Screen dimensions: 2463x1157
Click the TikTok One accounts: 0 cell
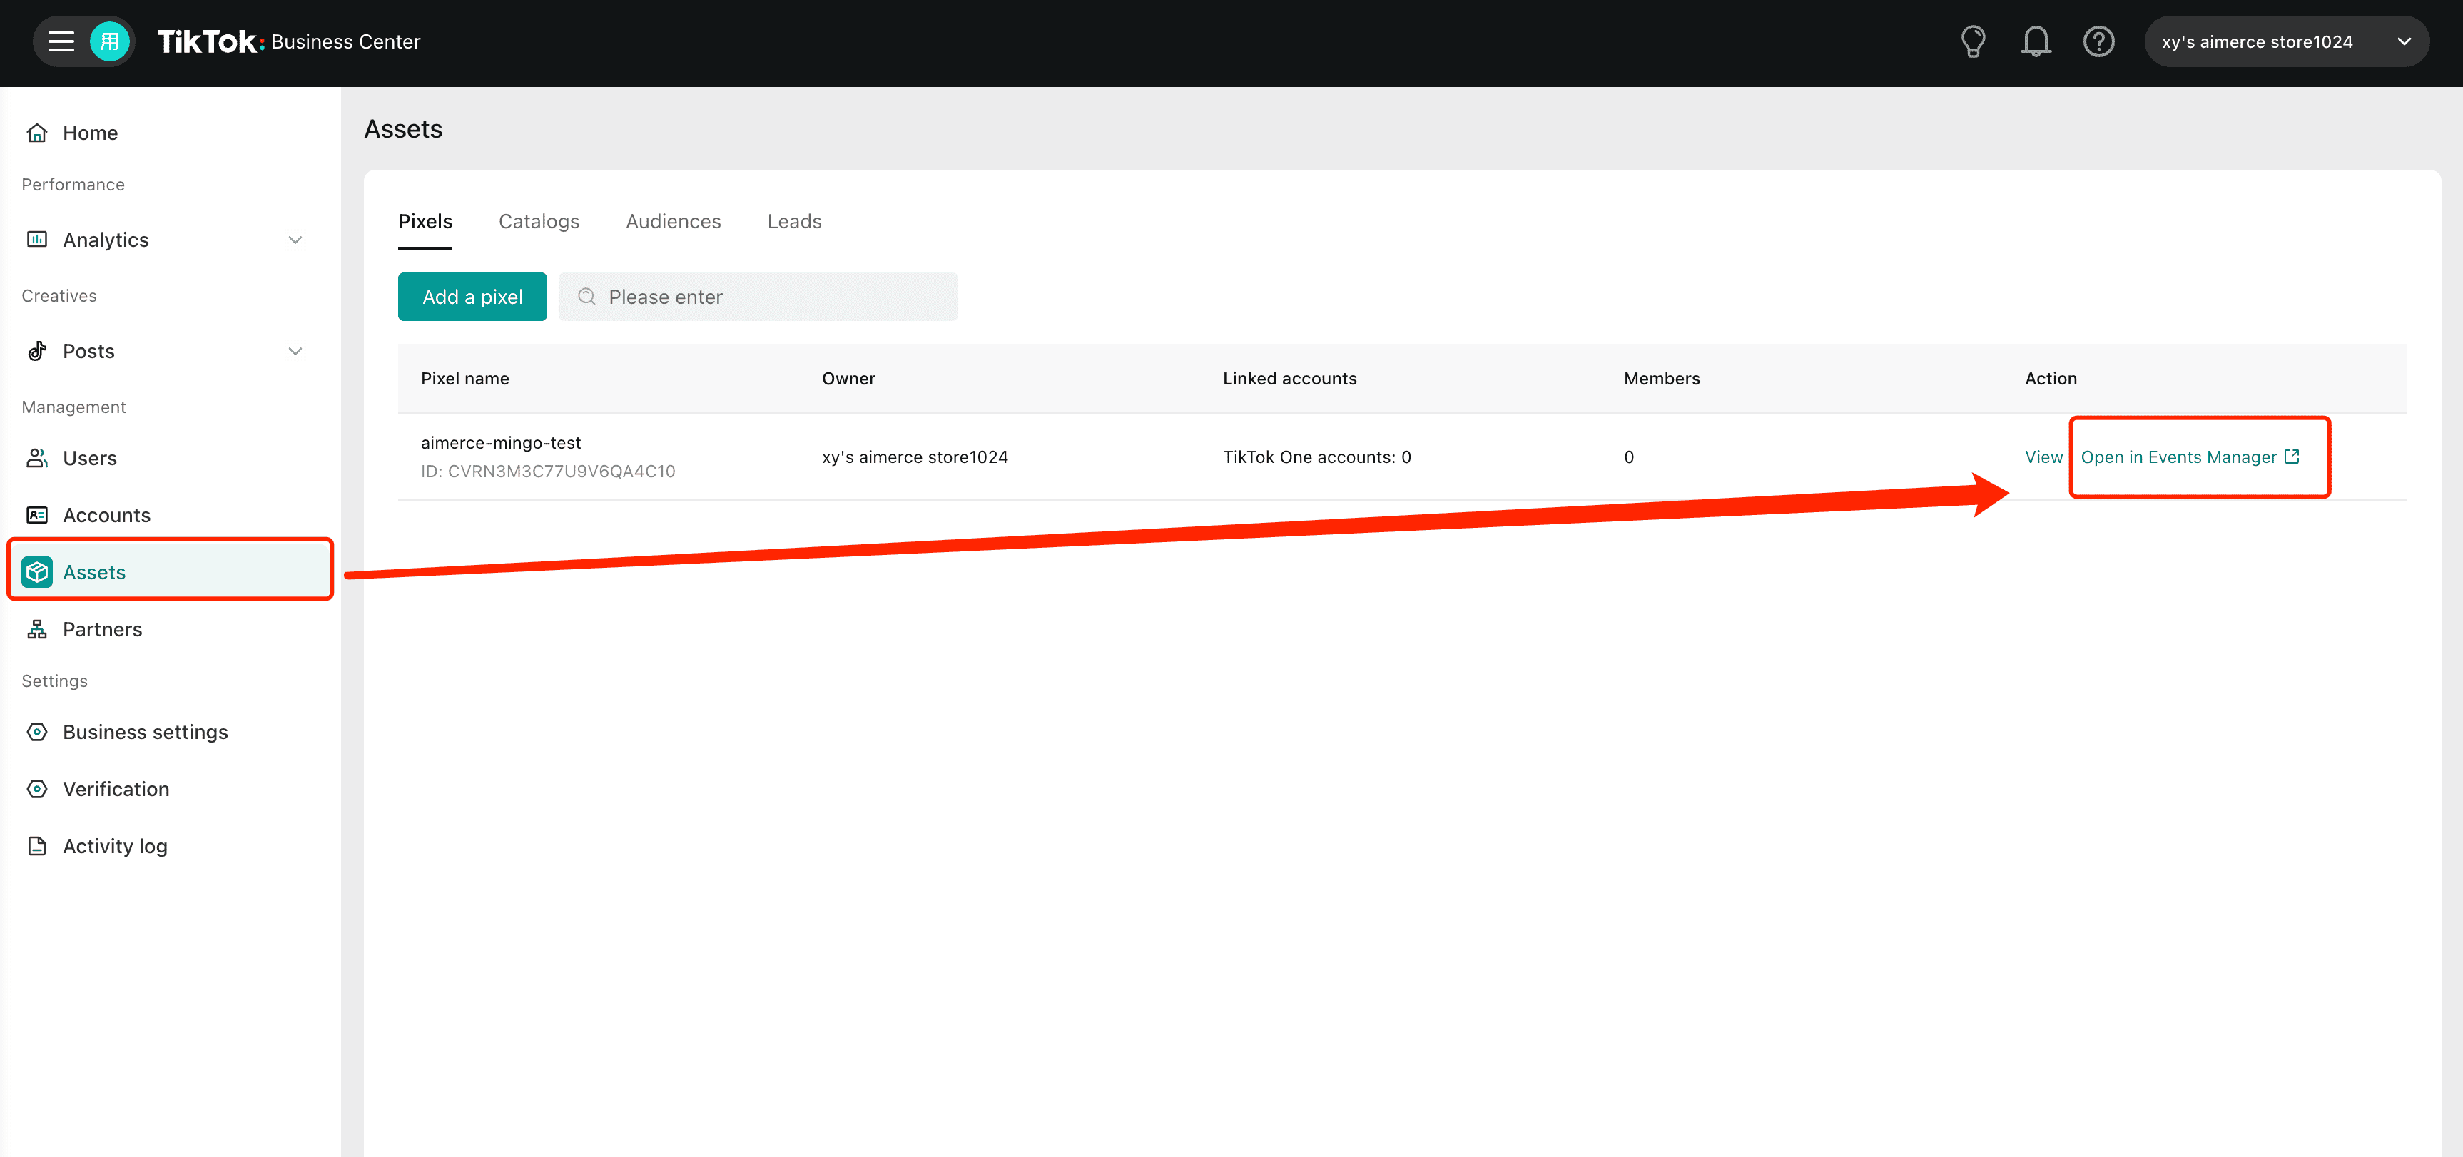(1316, 457)
